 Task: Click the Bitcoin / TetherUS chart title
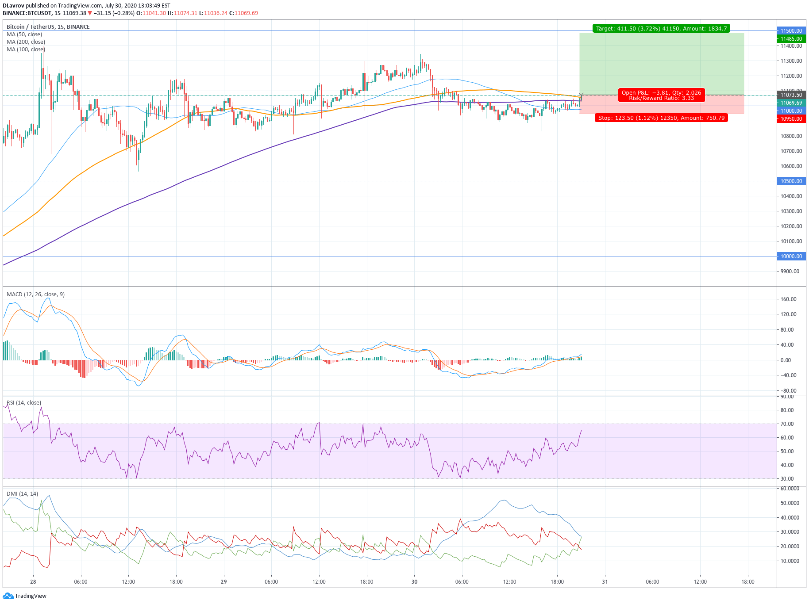[x=48, y=27]
